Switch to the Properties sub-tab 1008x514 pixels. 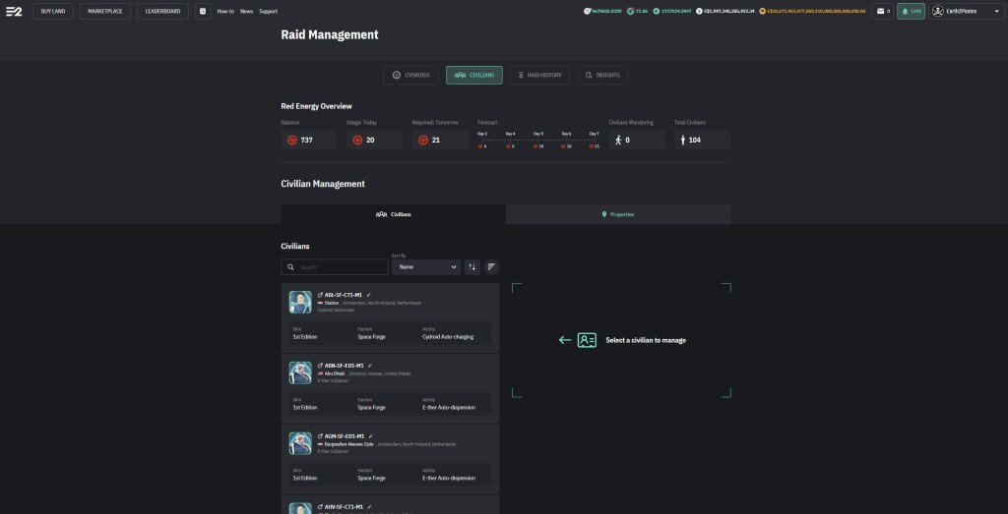[x=618, y=214]
